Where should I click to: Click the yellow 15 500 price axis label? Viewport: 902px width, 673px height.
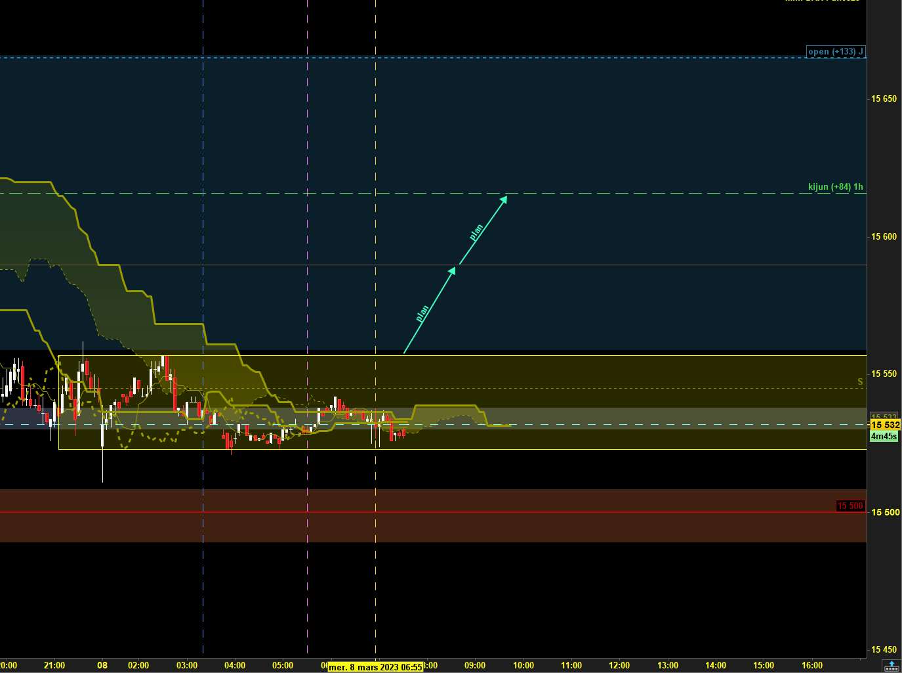coord(885,512)
